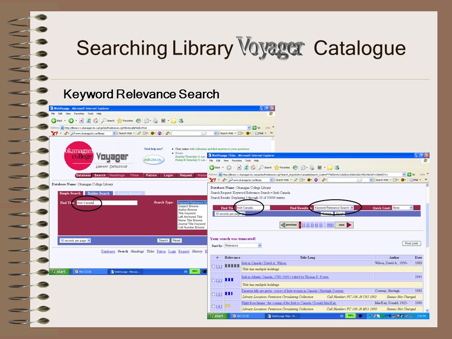The image size is (452, 339).
Task: Click Go arrow in WebVoyage Titles address bar
Action: click(409, 174)
